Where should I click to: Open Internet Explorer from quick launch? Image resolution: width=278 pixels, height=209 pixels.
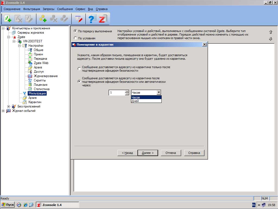pyautogui.click(x=25, y=205)
